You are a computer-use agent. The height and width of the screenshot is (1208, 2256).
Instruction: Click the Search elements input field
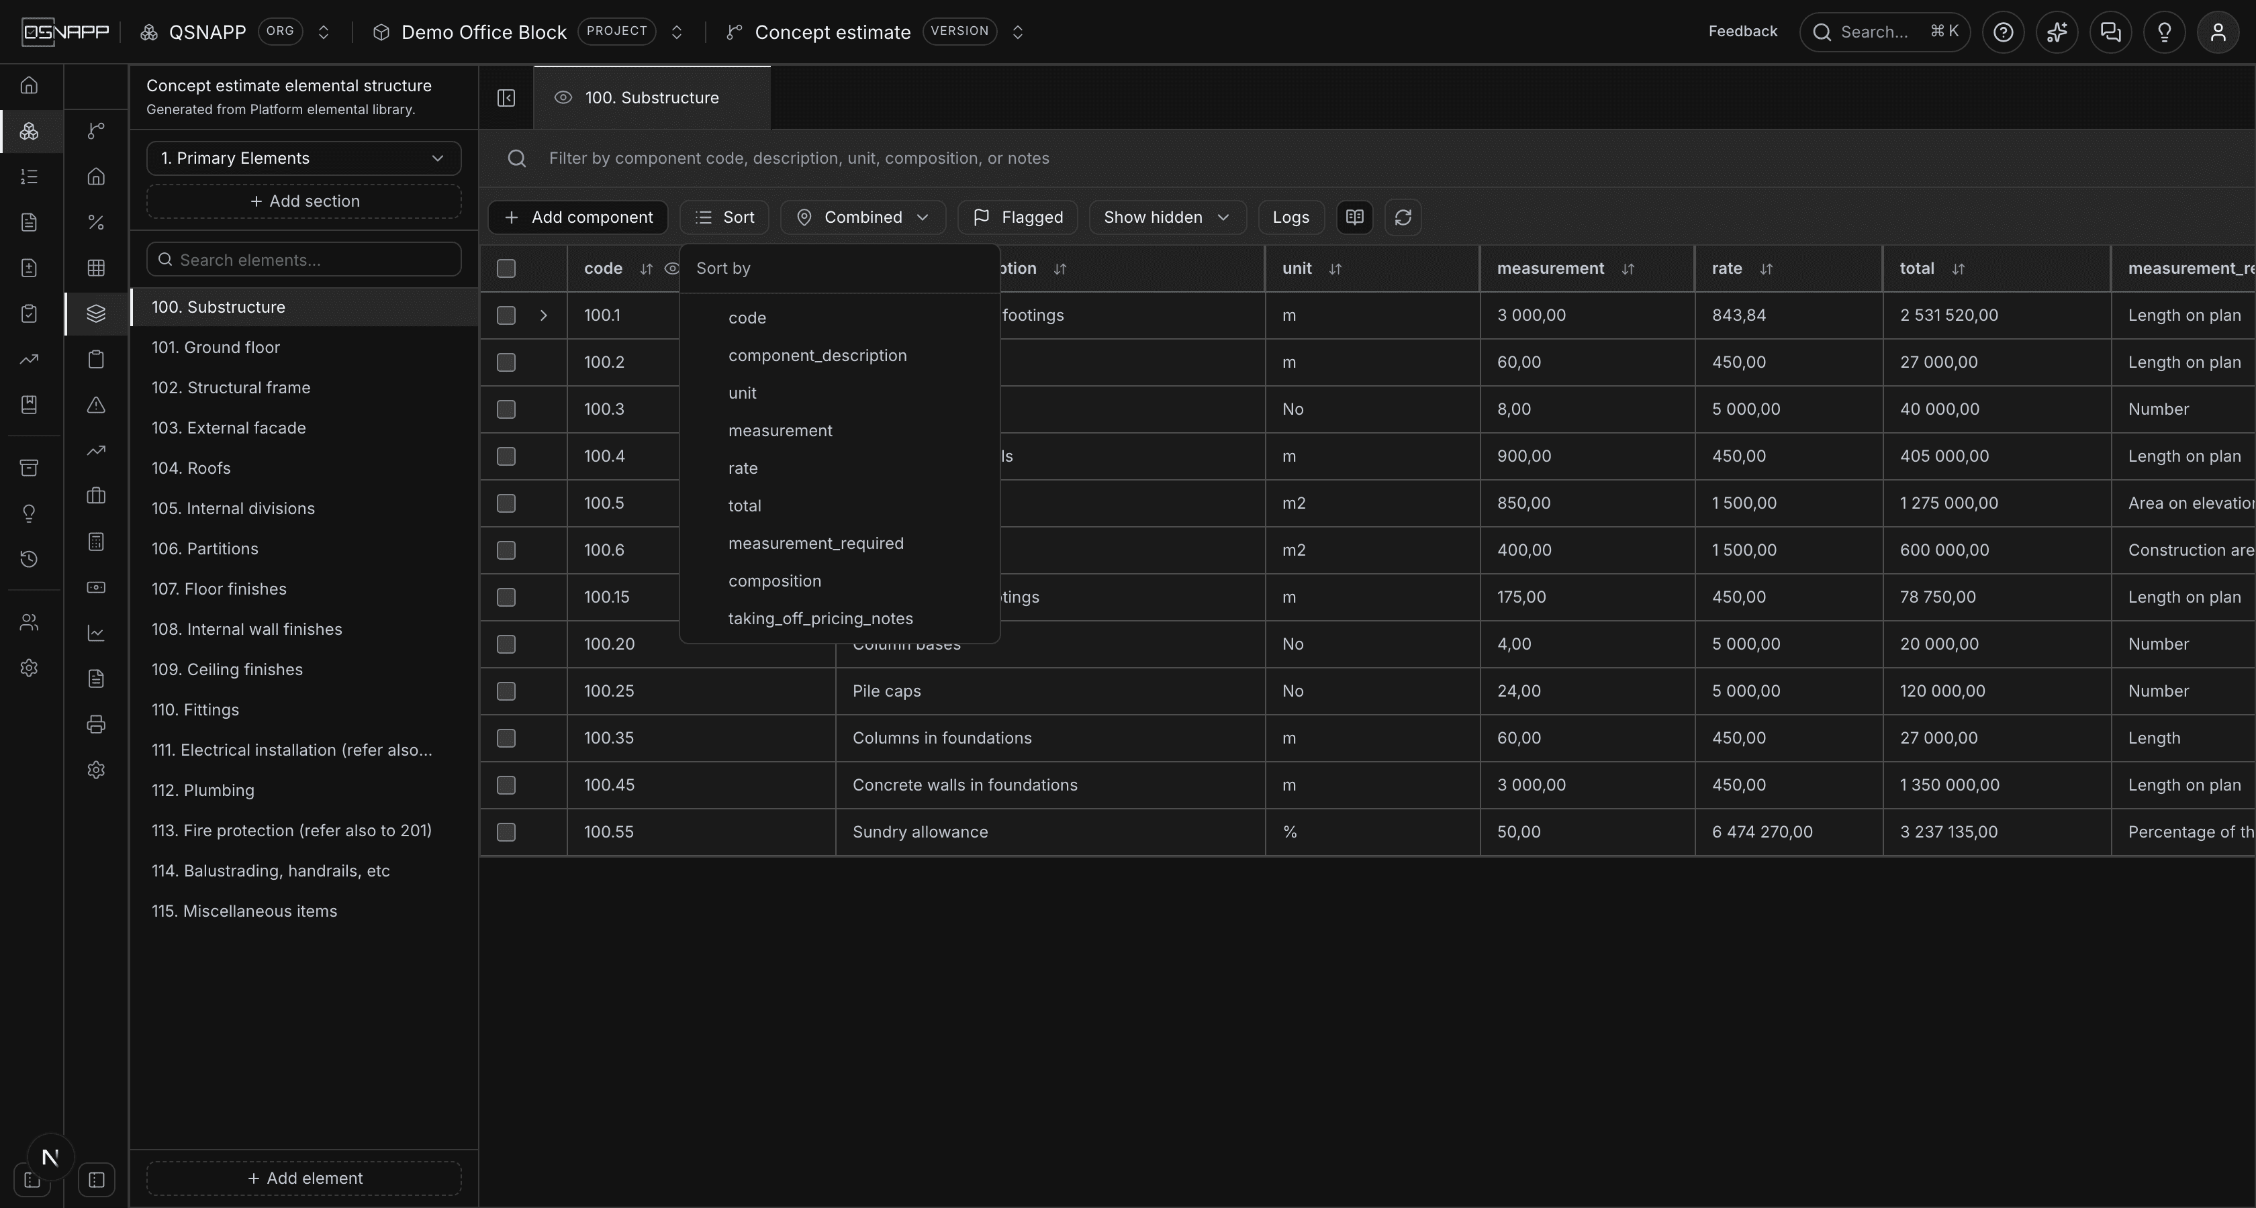pos(303,260)
